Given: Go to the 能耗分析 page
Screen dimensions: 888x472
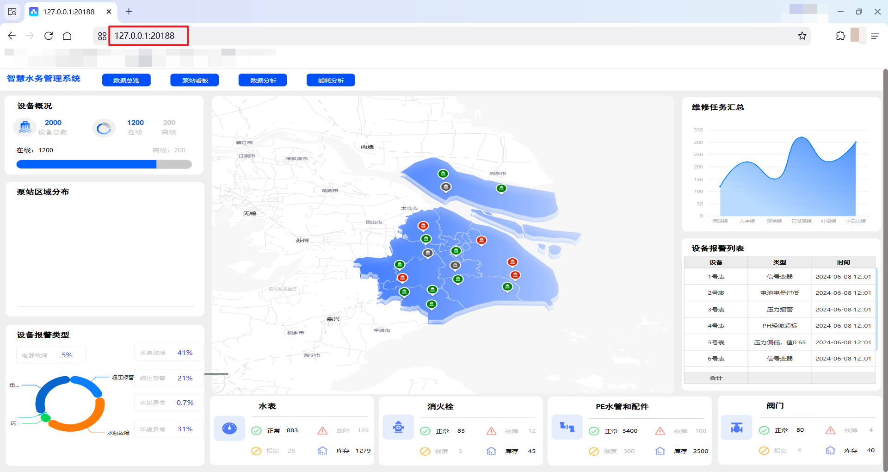Looking at the screenshot, I should [x=331, y=81].
